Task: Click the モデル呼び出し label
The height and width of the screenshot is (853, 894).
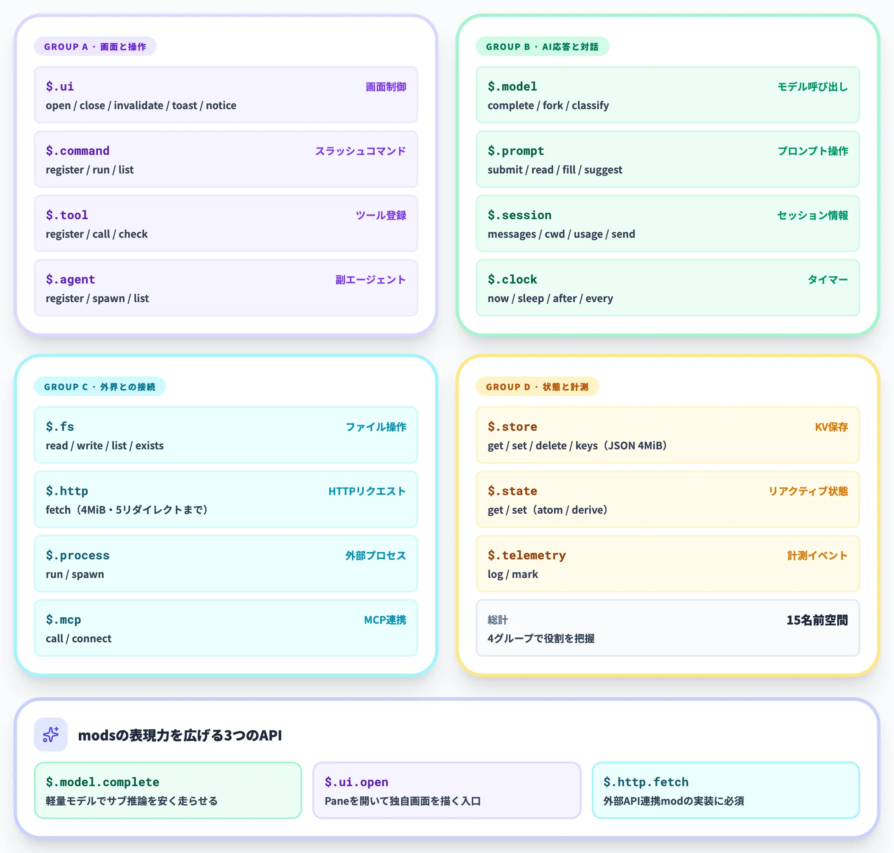Action: click(x=813, y=86)
